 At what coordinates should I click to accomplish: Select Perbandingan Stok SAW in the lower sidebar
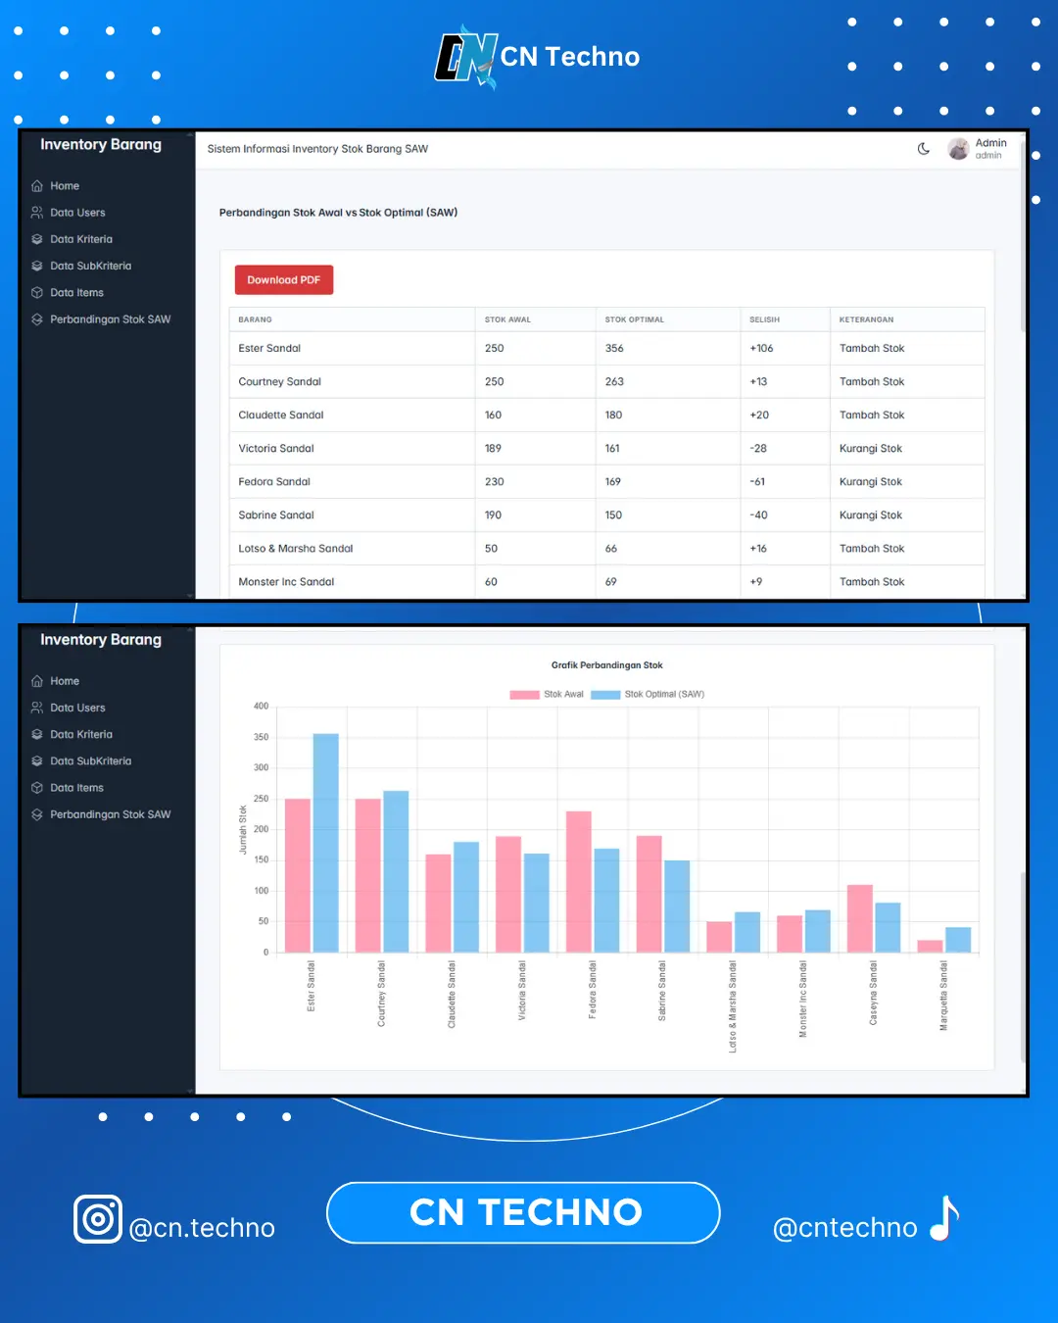click(x=110, y=814)
